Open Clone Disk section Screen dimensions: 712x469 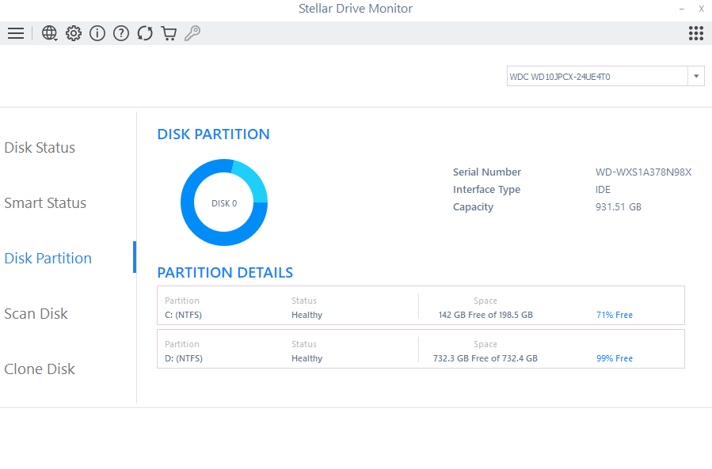tap(40, 369)
